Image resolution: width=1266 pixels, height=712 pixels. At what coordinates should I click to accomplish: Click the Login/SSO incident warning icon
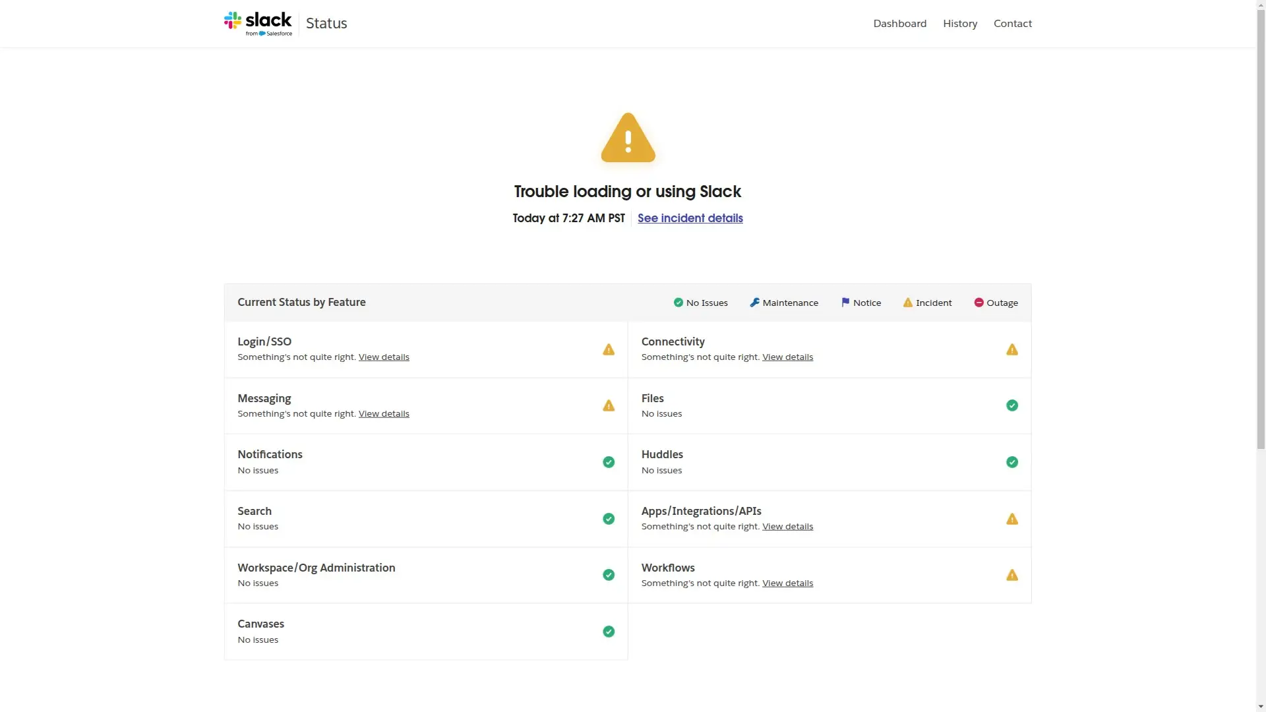[609, 349]
